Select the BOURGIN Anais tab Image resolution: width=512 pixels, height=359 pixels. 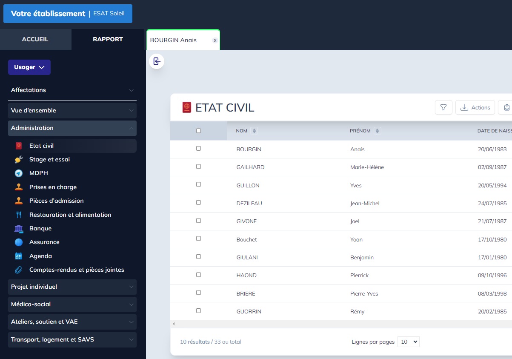point(183,40)
